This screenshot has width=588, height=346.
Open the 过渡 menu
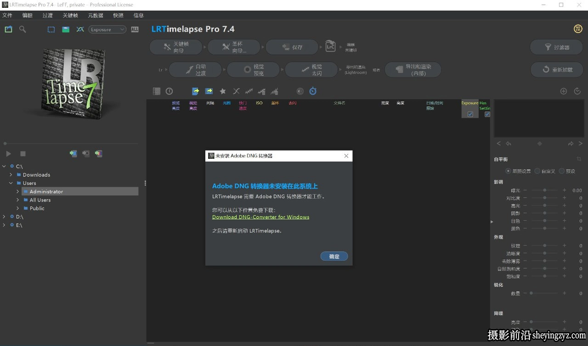(x=48, y=15)
